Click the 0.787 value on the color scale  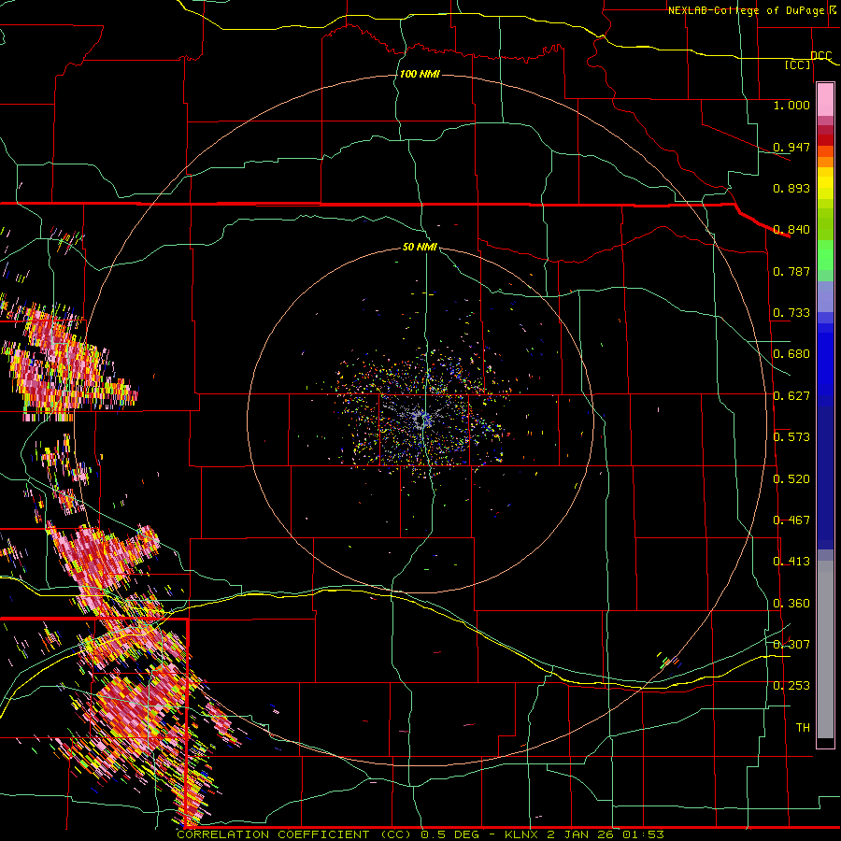click(x=791, y=271)
